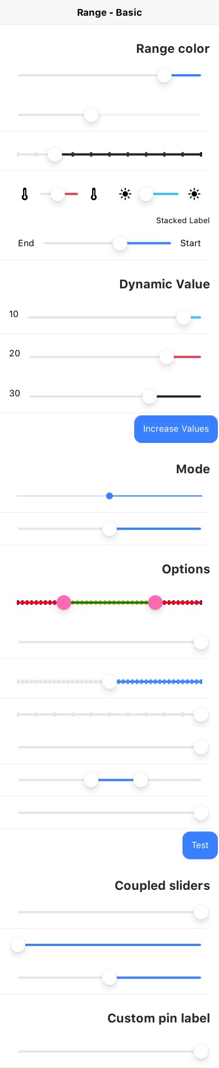The image size is (219, 1068).
Task: Click the first Range color slider knob
Action: (x=164, y=75)
